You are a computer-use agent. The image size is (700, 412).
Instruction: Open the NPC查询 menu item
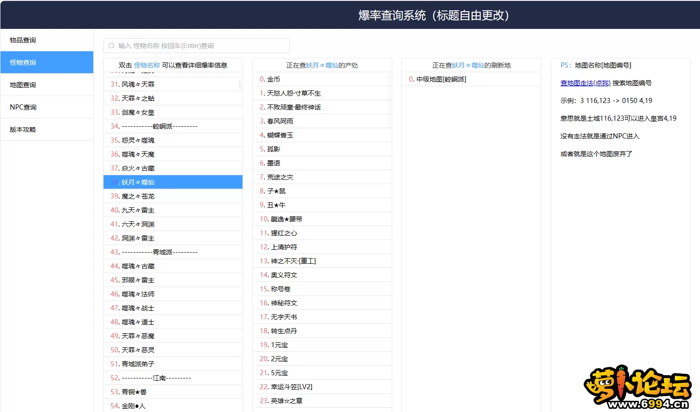pyautogui.click(x=47, y=107)
